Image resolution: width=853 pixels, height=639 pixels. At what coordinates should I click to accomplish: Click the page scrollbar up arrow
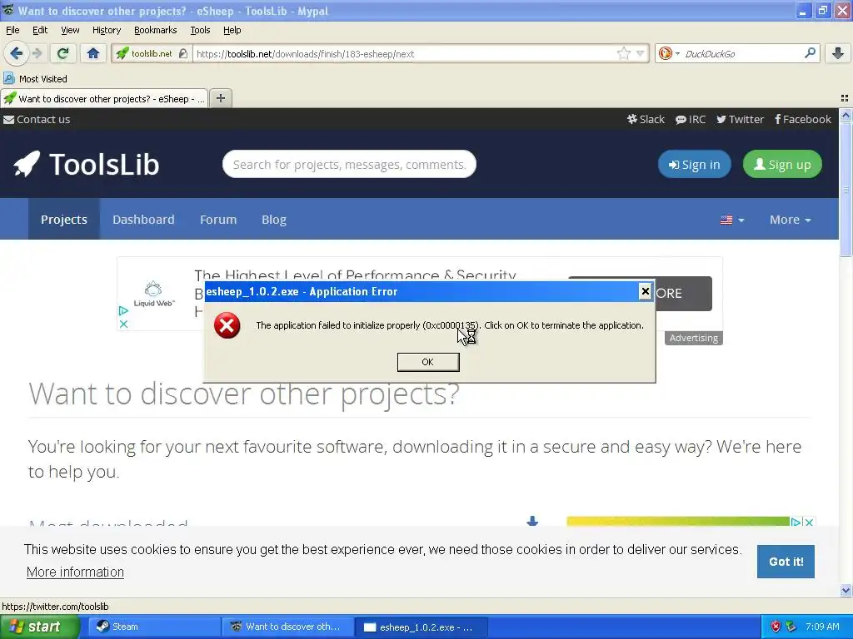pos(846,115)
